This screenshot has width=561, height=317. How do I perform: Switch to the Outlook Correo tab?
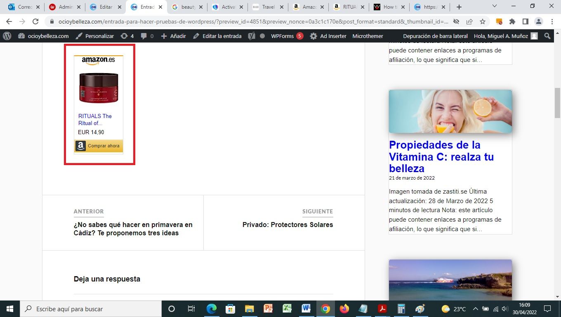click(24, 7)
